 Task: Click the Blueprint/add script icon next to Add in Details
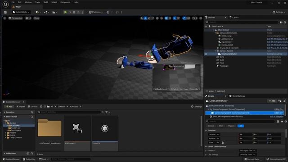coord(280,101)
